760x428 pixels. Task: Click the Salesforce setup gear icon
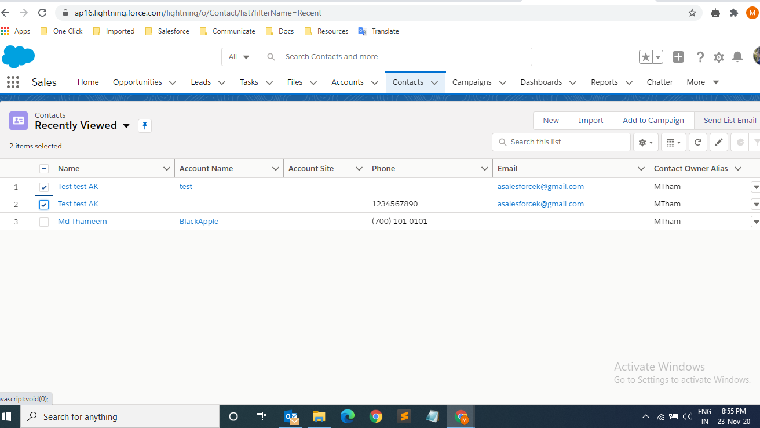point(718,56)
